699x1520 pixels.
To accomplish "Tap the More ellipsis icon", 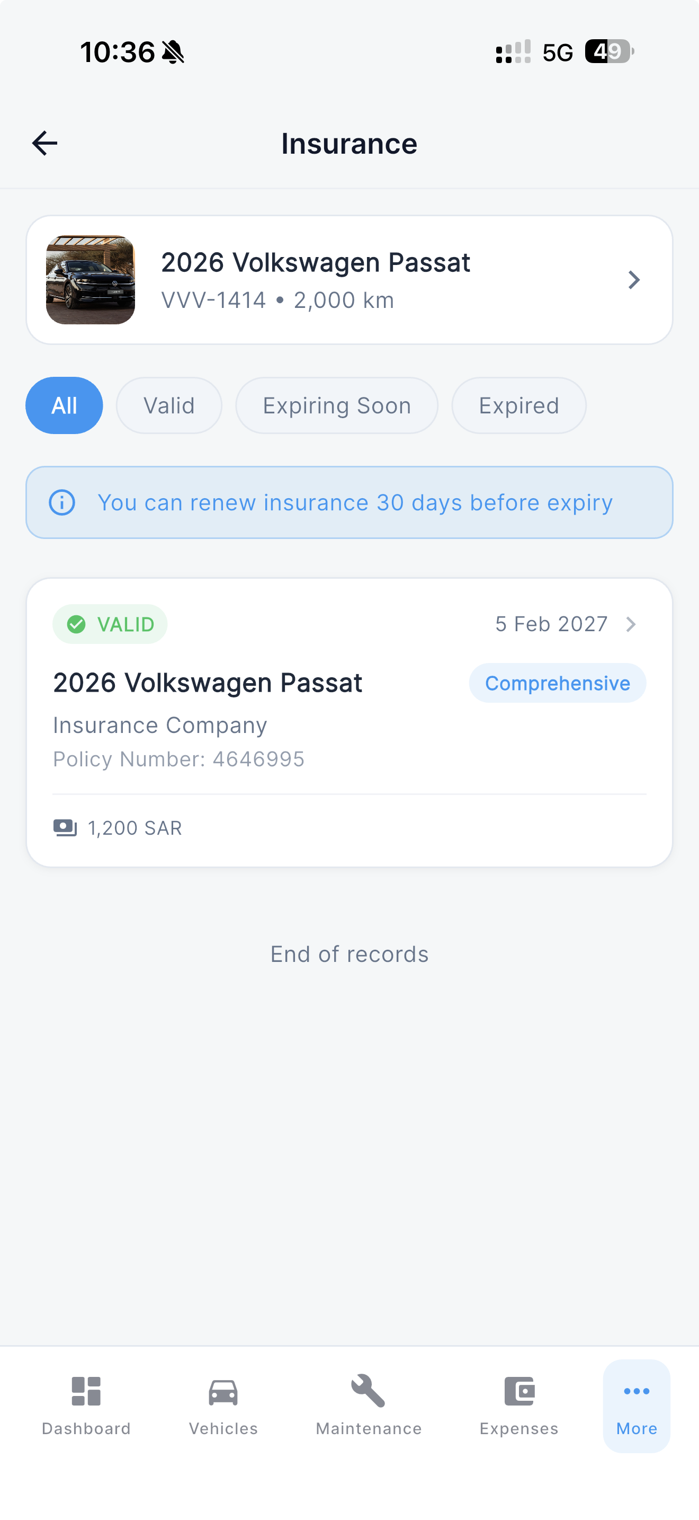I will (x=636, y=1391).
